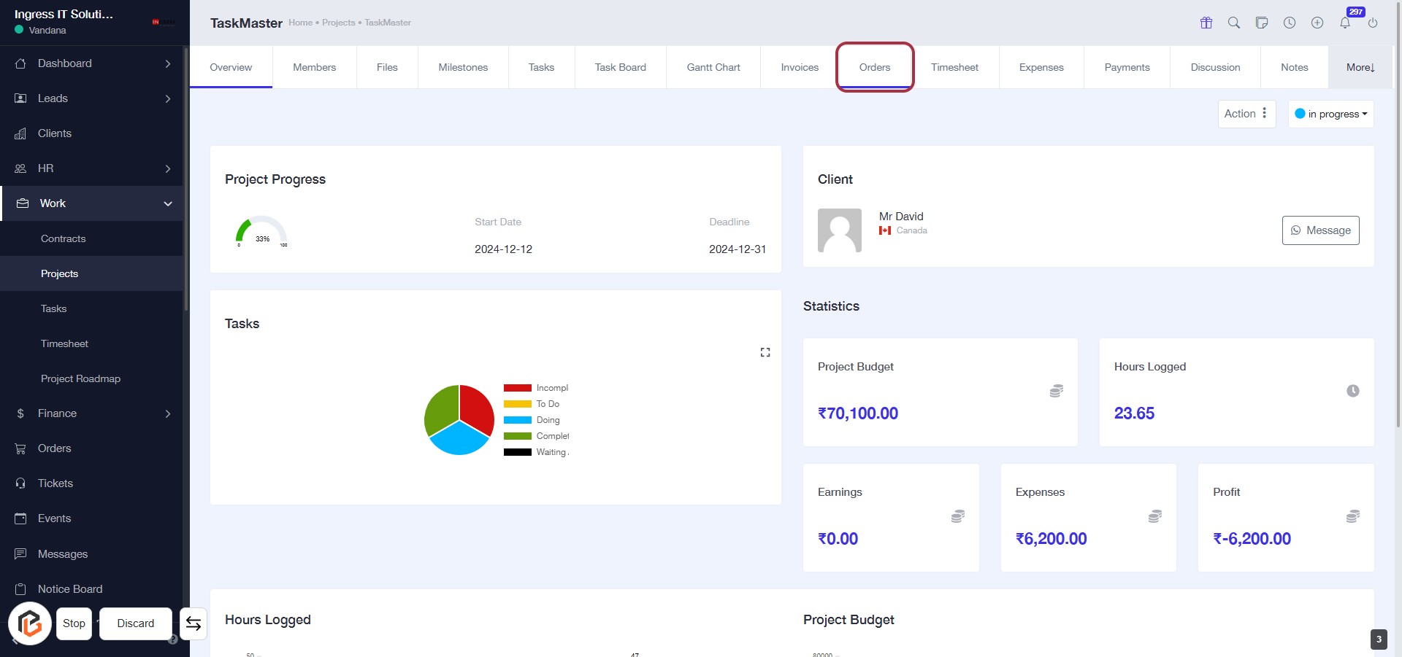Click the Message button for Mr David
Viewport: 1402px width, 657px height.
click(x=1320, y=230)
